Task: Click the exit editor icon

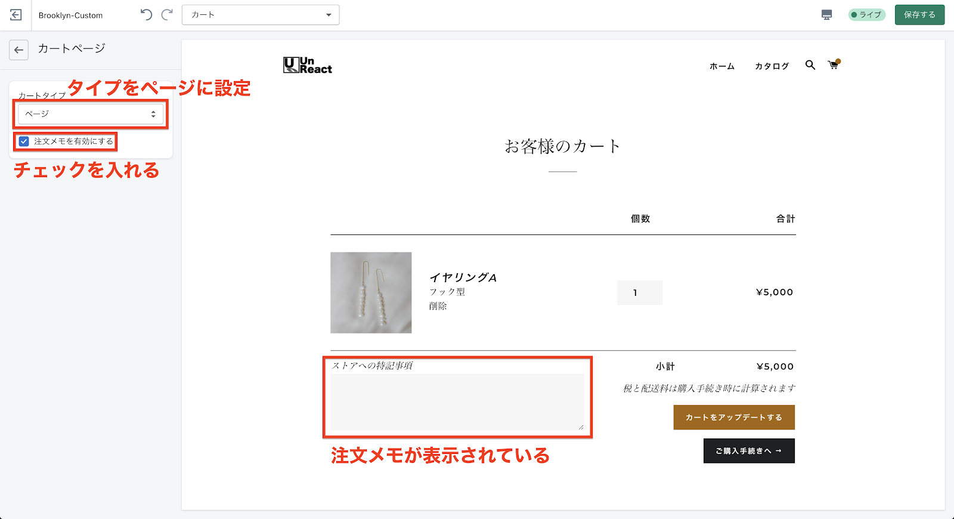Action: pyautogui.click(x=16, y=15)
